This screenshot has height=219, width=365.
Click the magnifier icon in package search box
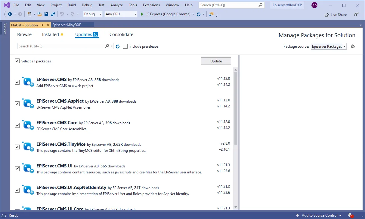click(x=107, y=46)
